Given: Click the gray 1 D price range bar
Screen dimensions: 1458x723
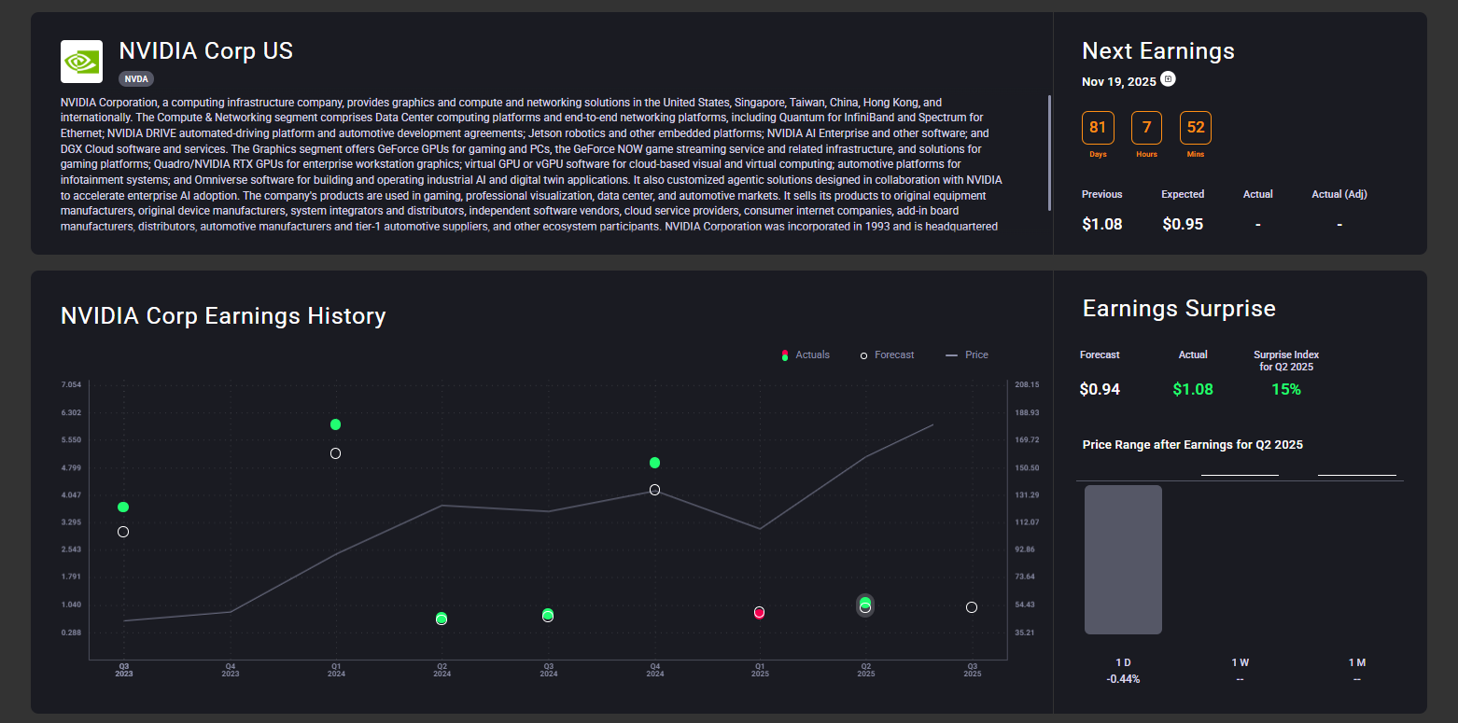Looking at the screenshot, I should [x=1123, y=560].
